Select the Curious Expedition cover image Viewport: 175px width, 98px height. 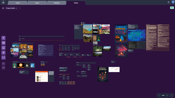[x=121, y=34]
